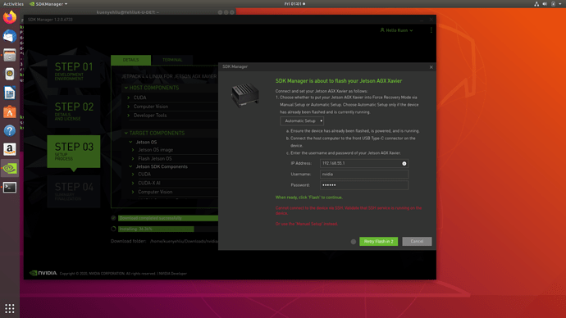Open the volume tray icon
The image size is (566, 318).
[x=545, y=4]
